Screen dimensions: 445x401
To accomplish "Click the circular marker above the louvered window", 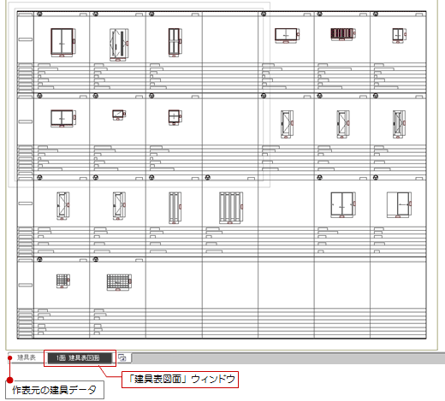I will coord(320,14).
